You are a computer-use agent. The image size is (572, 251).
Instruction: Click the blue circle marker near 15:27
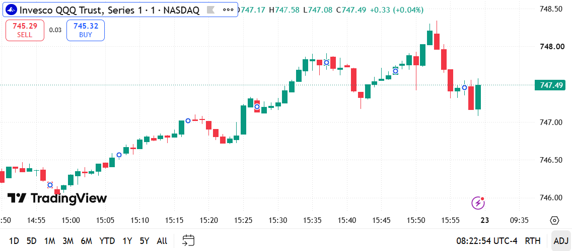(257, 106)
